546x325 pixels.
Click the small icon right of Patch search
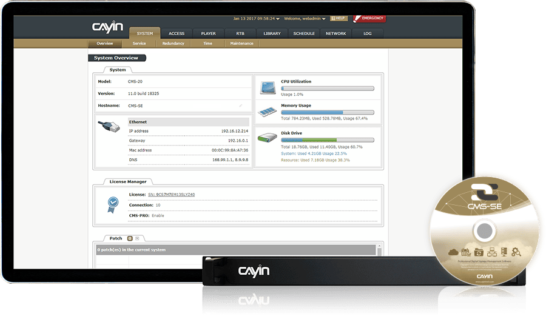[x=137, y=238]
